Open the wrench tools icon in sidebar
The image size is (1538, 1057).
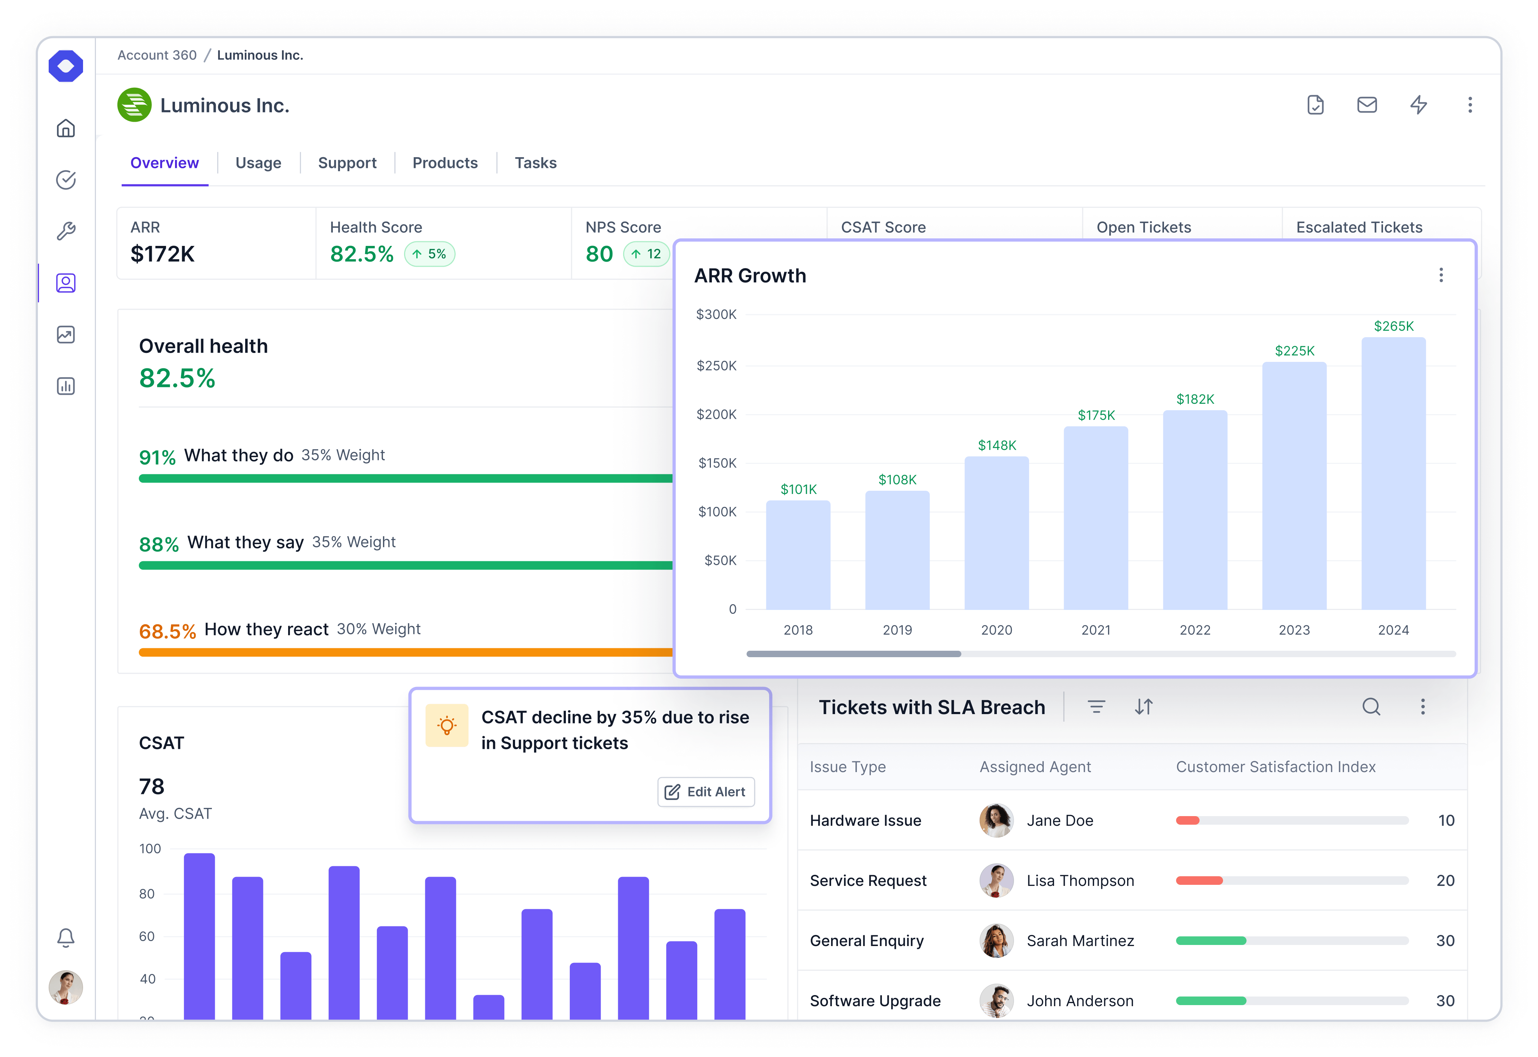tap(66, 231)
